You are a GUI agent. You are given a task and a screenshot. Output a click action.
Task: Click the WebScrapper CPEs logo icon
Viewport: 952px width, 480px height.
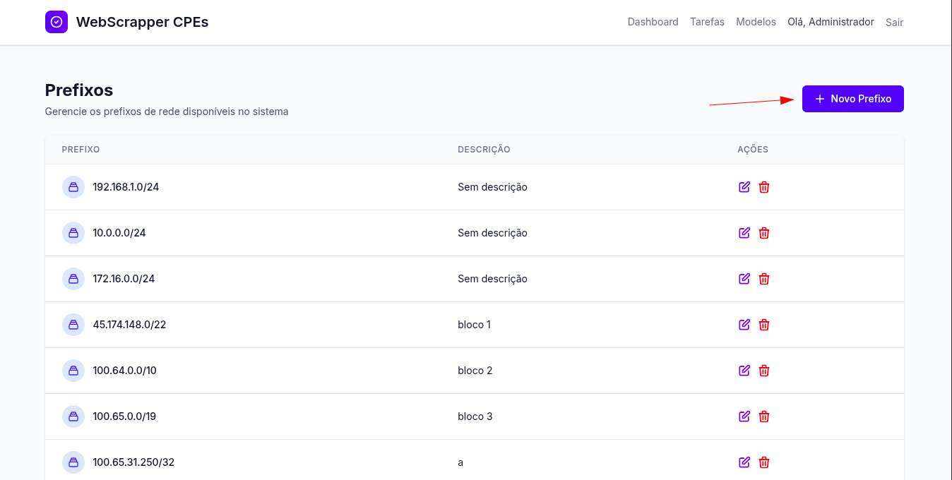point(56,22)
